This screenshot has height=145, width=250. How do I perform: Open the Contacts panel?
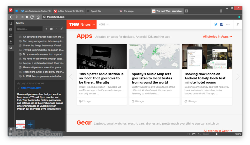pos(11,36)
